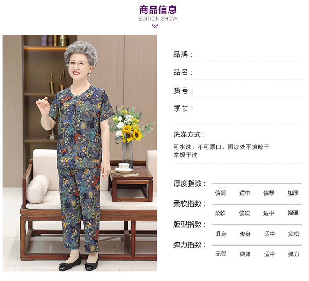The height and width of the screenshot is (281, 309).
Task: Choose 加厚 thickness option
Action: (293, 193)
